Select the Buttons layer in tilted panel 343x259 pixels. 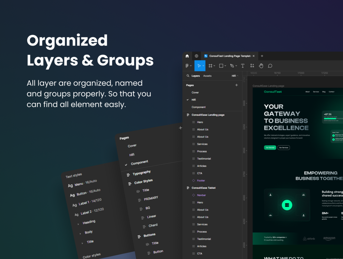pos(149,235)
